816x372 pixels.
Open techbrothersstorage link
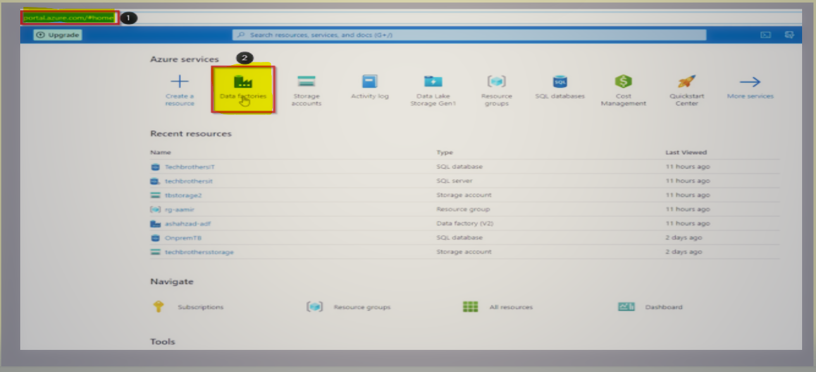(x=199, y=252)
